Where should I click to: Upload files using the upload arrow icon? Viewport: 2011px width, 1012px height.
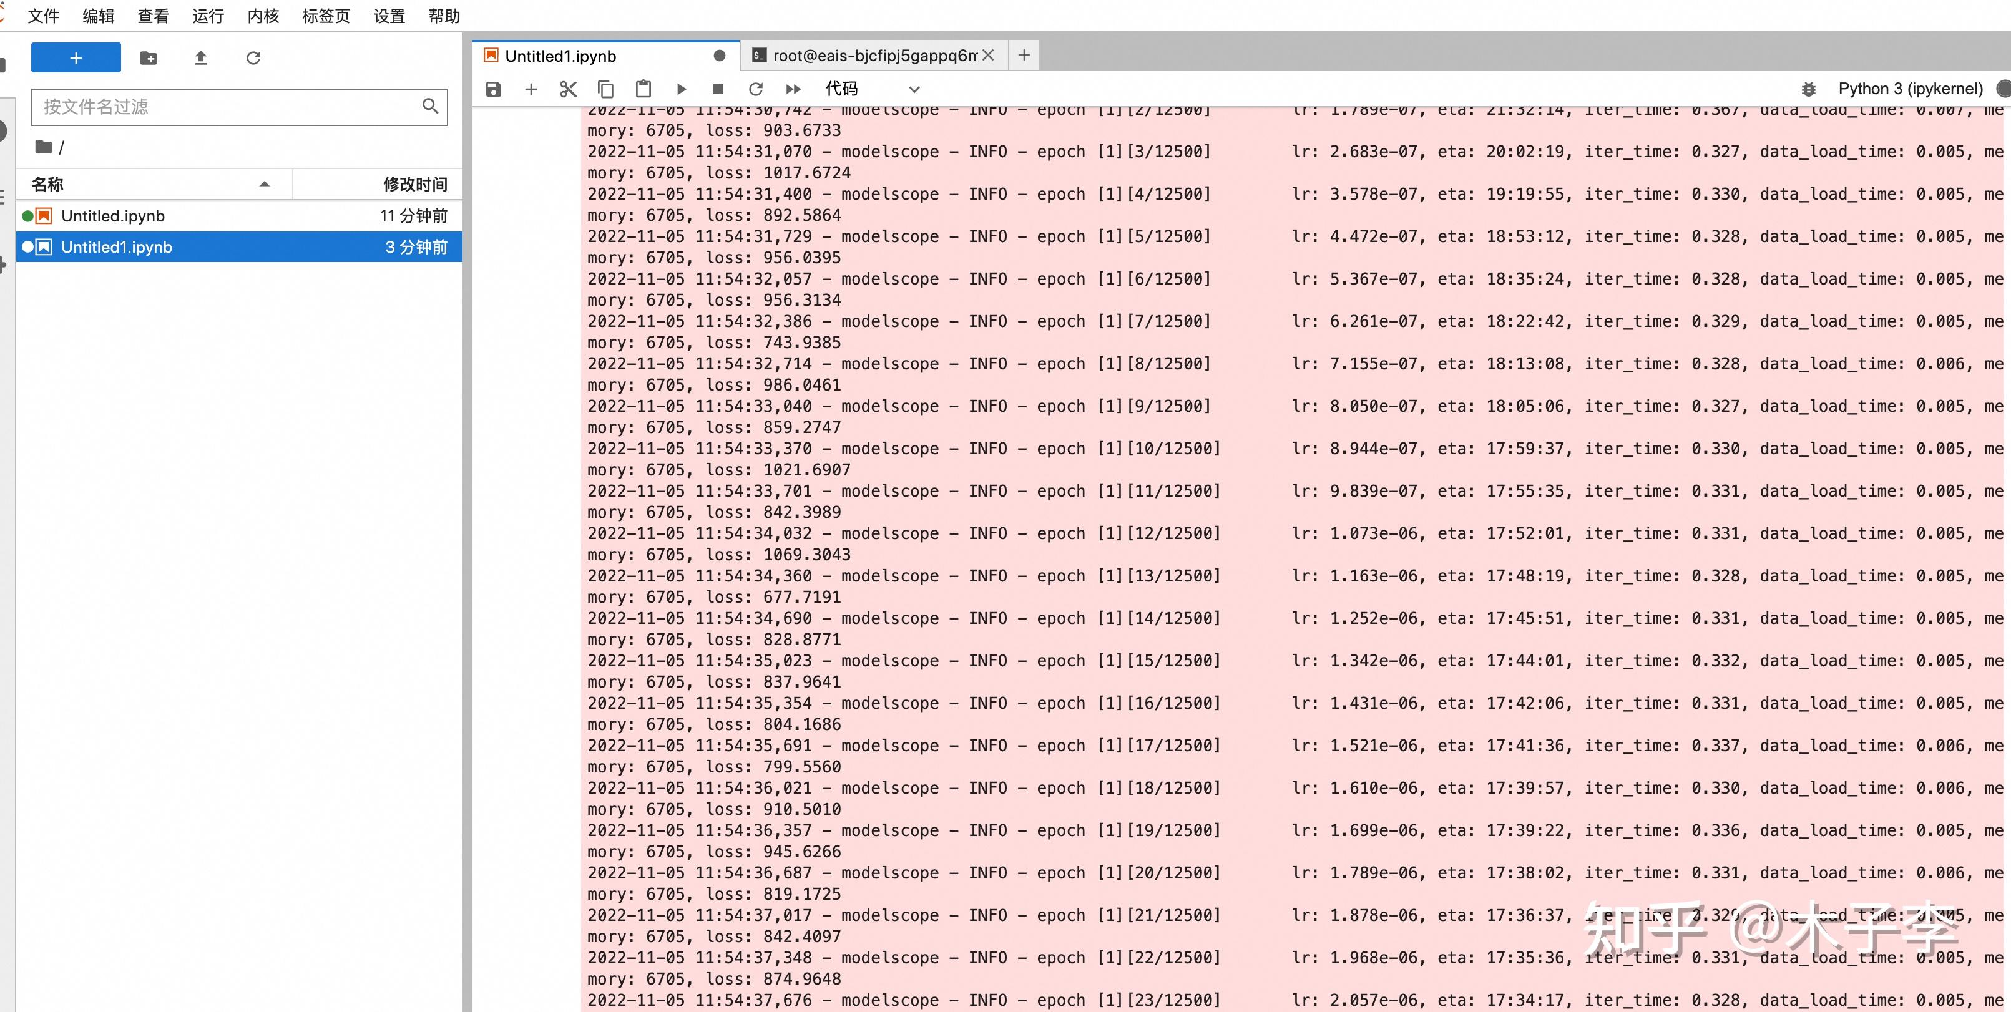pos(200,58)
